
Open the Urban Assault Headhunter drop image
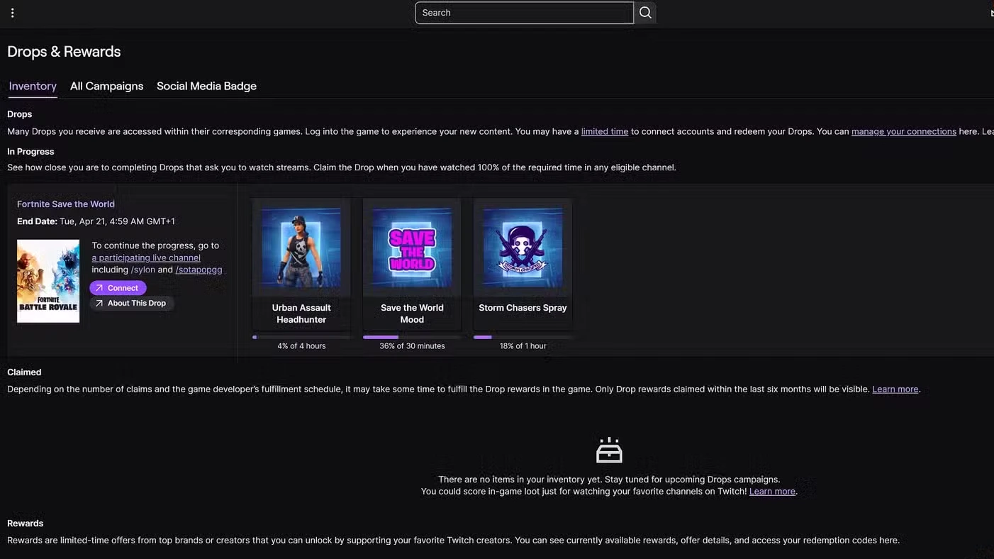click(301, 248)
